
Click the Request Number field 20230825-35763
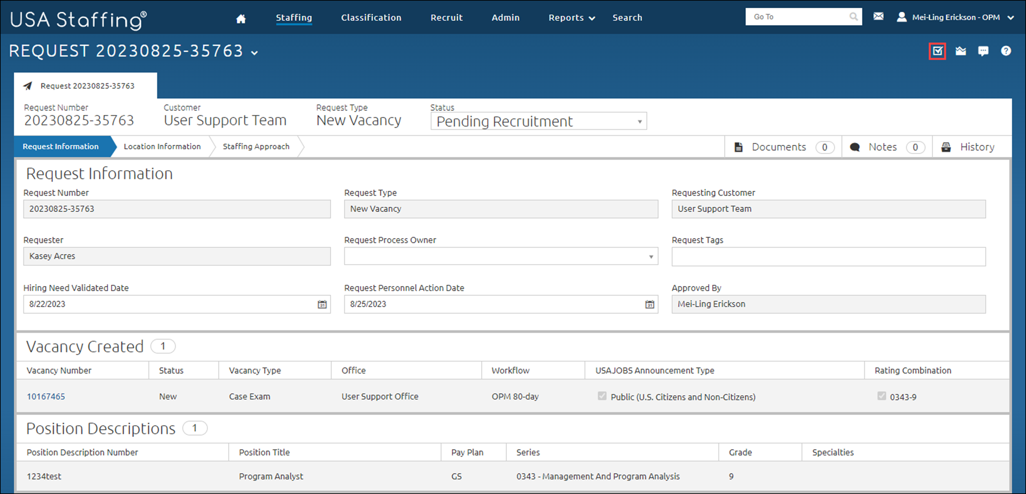[177, 209]
